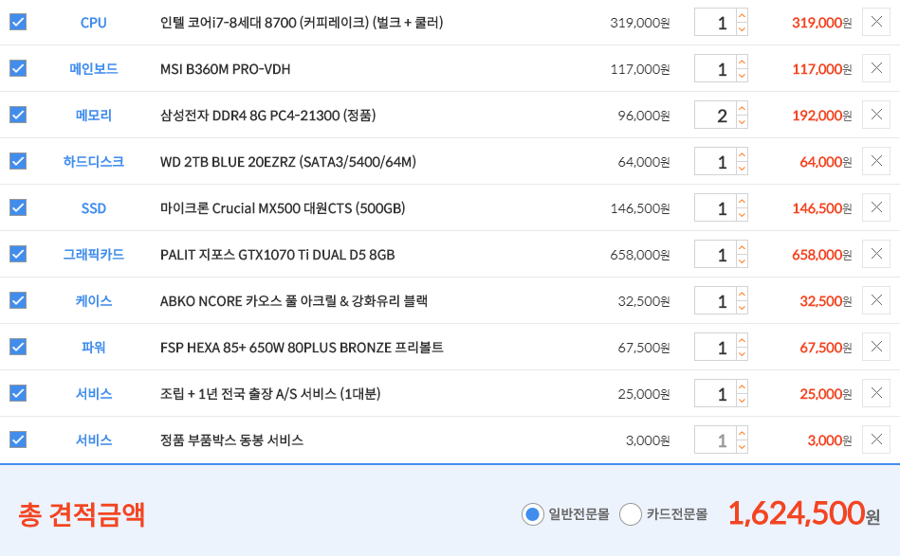Decrease 조립 A/S 서비스 quantity down arrow
The height and width of the screenshot is (556, 900).
click(x=743, y=400)
